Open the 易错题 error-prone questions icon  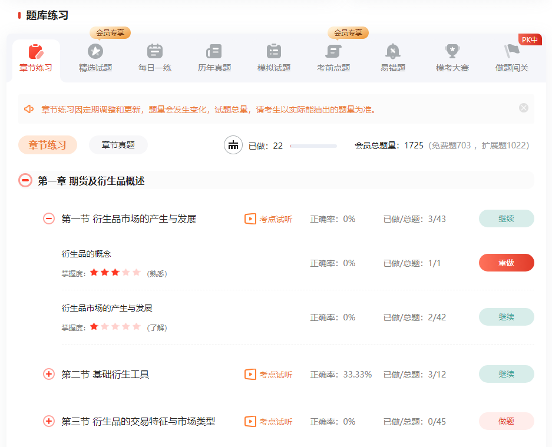392,56
